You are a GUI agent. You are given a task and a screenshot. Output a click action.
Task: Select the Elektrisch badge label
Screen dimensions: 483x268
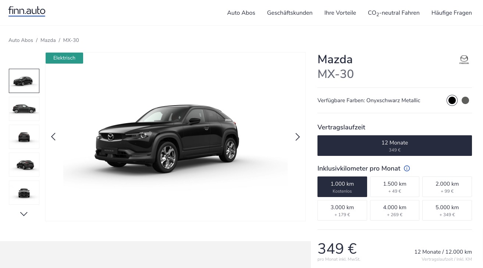[x=64, y=58]
